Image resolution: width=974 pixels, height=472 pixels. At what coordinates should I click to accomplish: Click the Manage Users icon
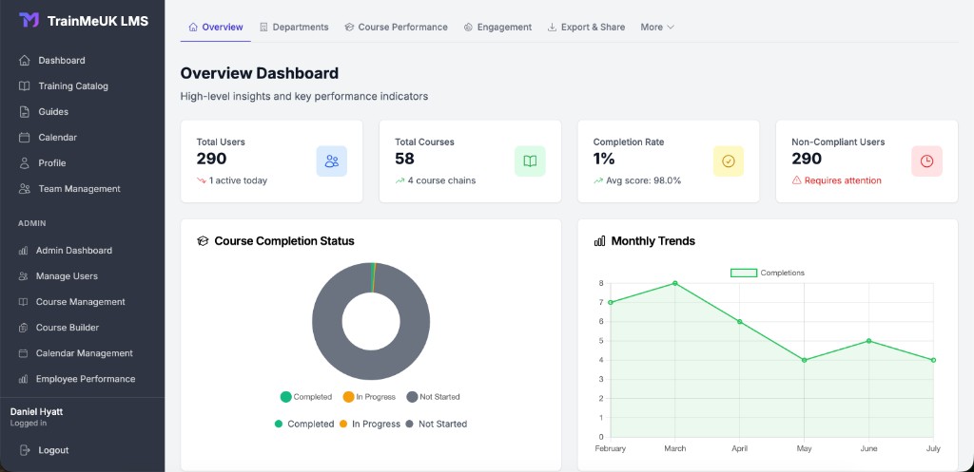(x=23, y=276)
